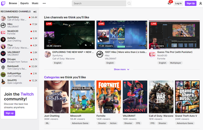Screen dimensions: 203x130
Task: Click the Symfuhny channel name under stream title
Action: (58, 56)
